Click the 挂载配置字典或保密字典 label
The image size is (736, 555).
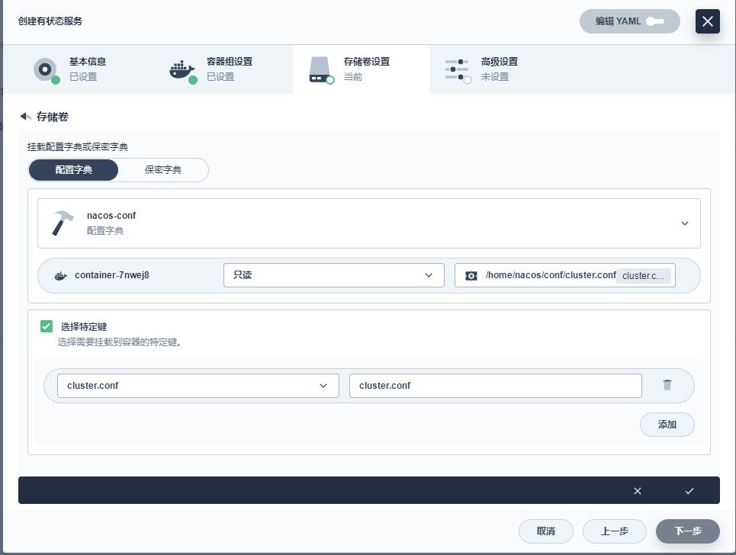pyautogui.click(x=78, y=147)
